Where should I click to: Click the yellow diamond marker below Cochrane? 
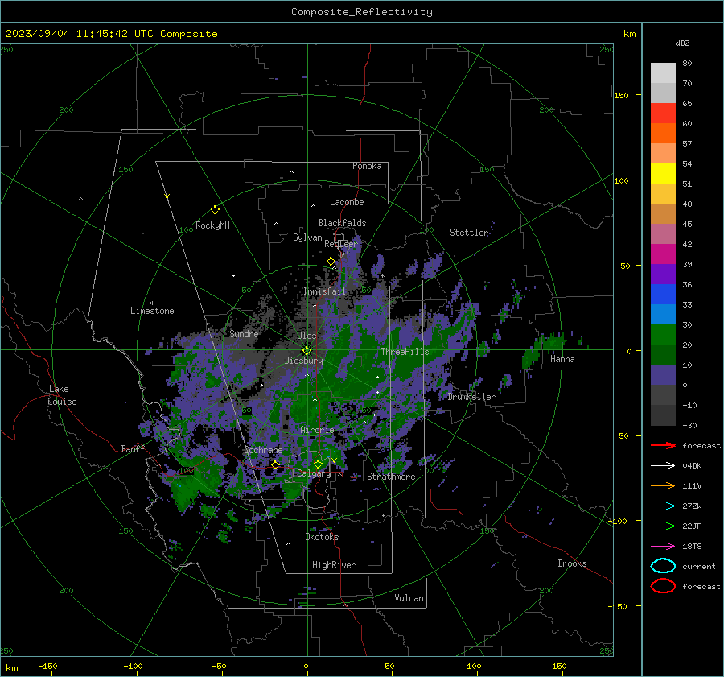tap(276, 465)
